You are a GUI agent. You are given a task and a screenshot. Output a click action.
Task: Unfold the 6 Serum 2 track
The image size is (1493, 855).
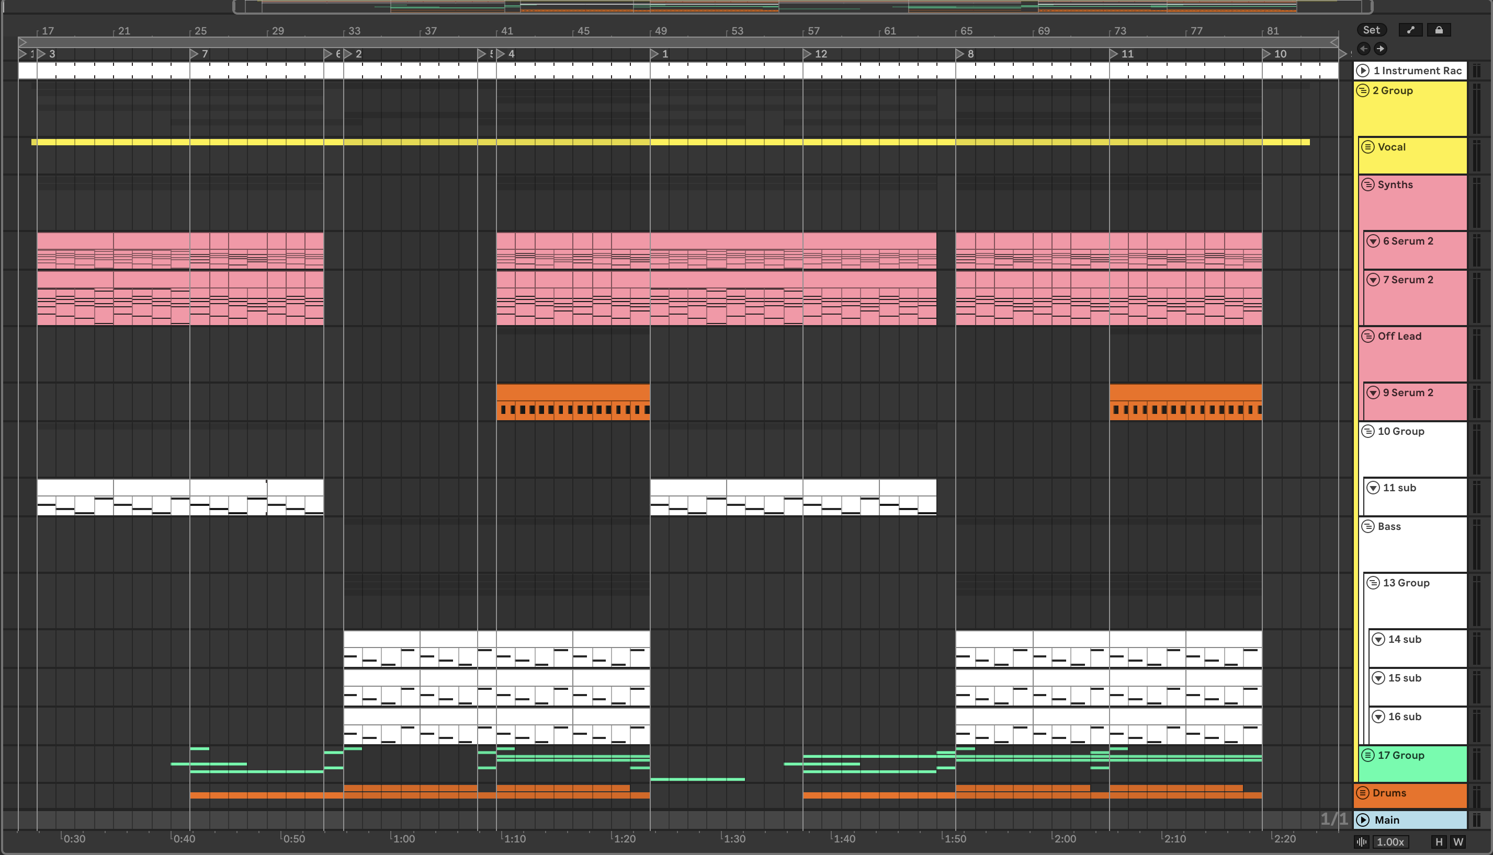click(x=1373, y=241)
